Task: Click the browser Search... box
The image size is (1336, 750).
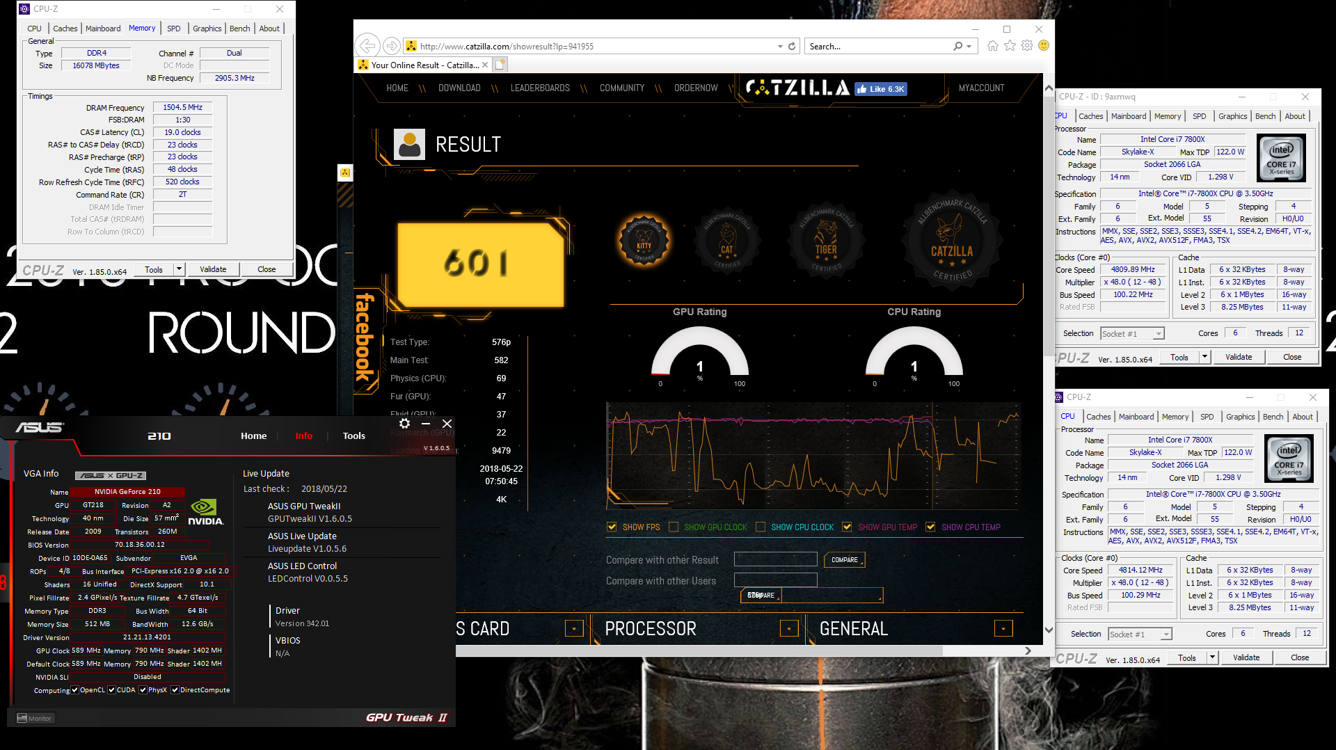Action: click(878, 46)
